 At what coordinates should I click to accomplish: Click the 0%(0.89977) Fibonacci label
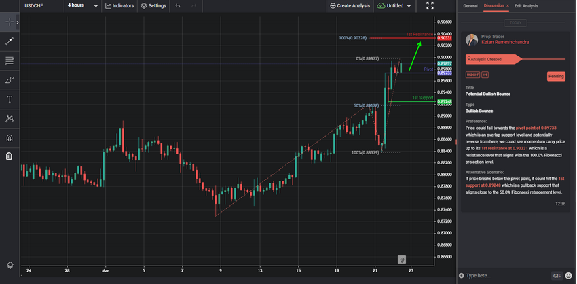point(367,58)
